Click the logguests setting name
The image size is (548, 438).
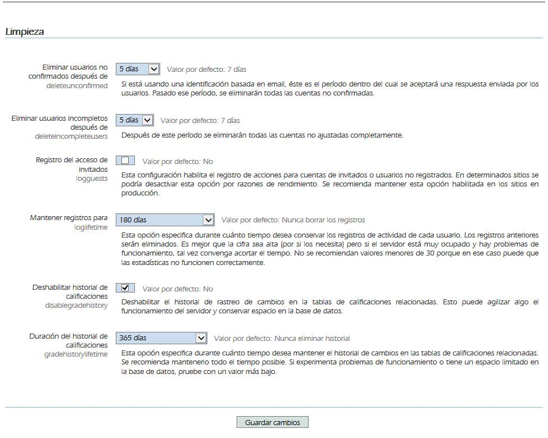tap(92, 179)
